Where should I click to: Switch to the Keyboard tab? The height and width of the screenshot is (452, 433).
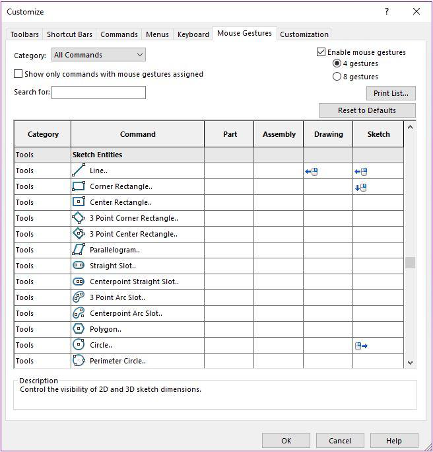pyautogui.click(x=193, y=34)
